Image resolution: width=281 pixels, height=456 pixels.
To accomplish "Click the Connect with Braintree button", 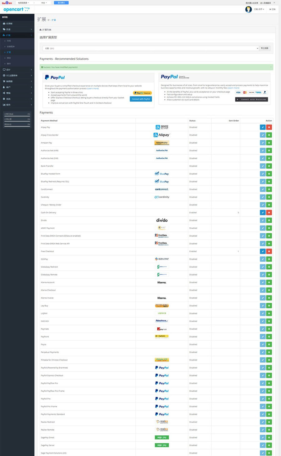I will pos(252,99).
